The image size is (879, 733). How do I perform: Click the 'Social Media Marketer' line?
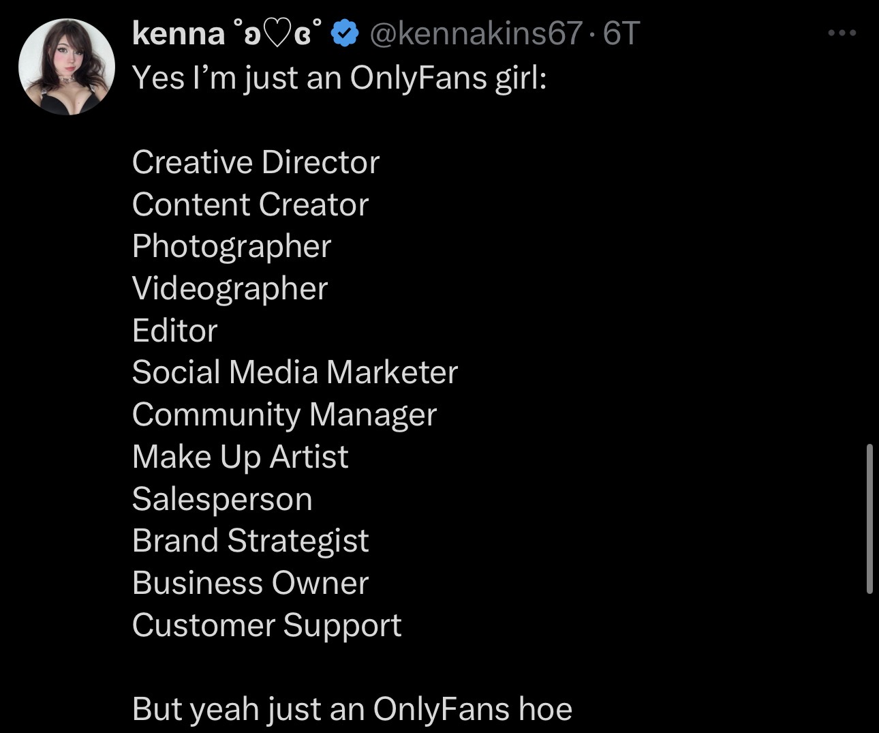(x=294, y=372)
